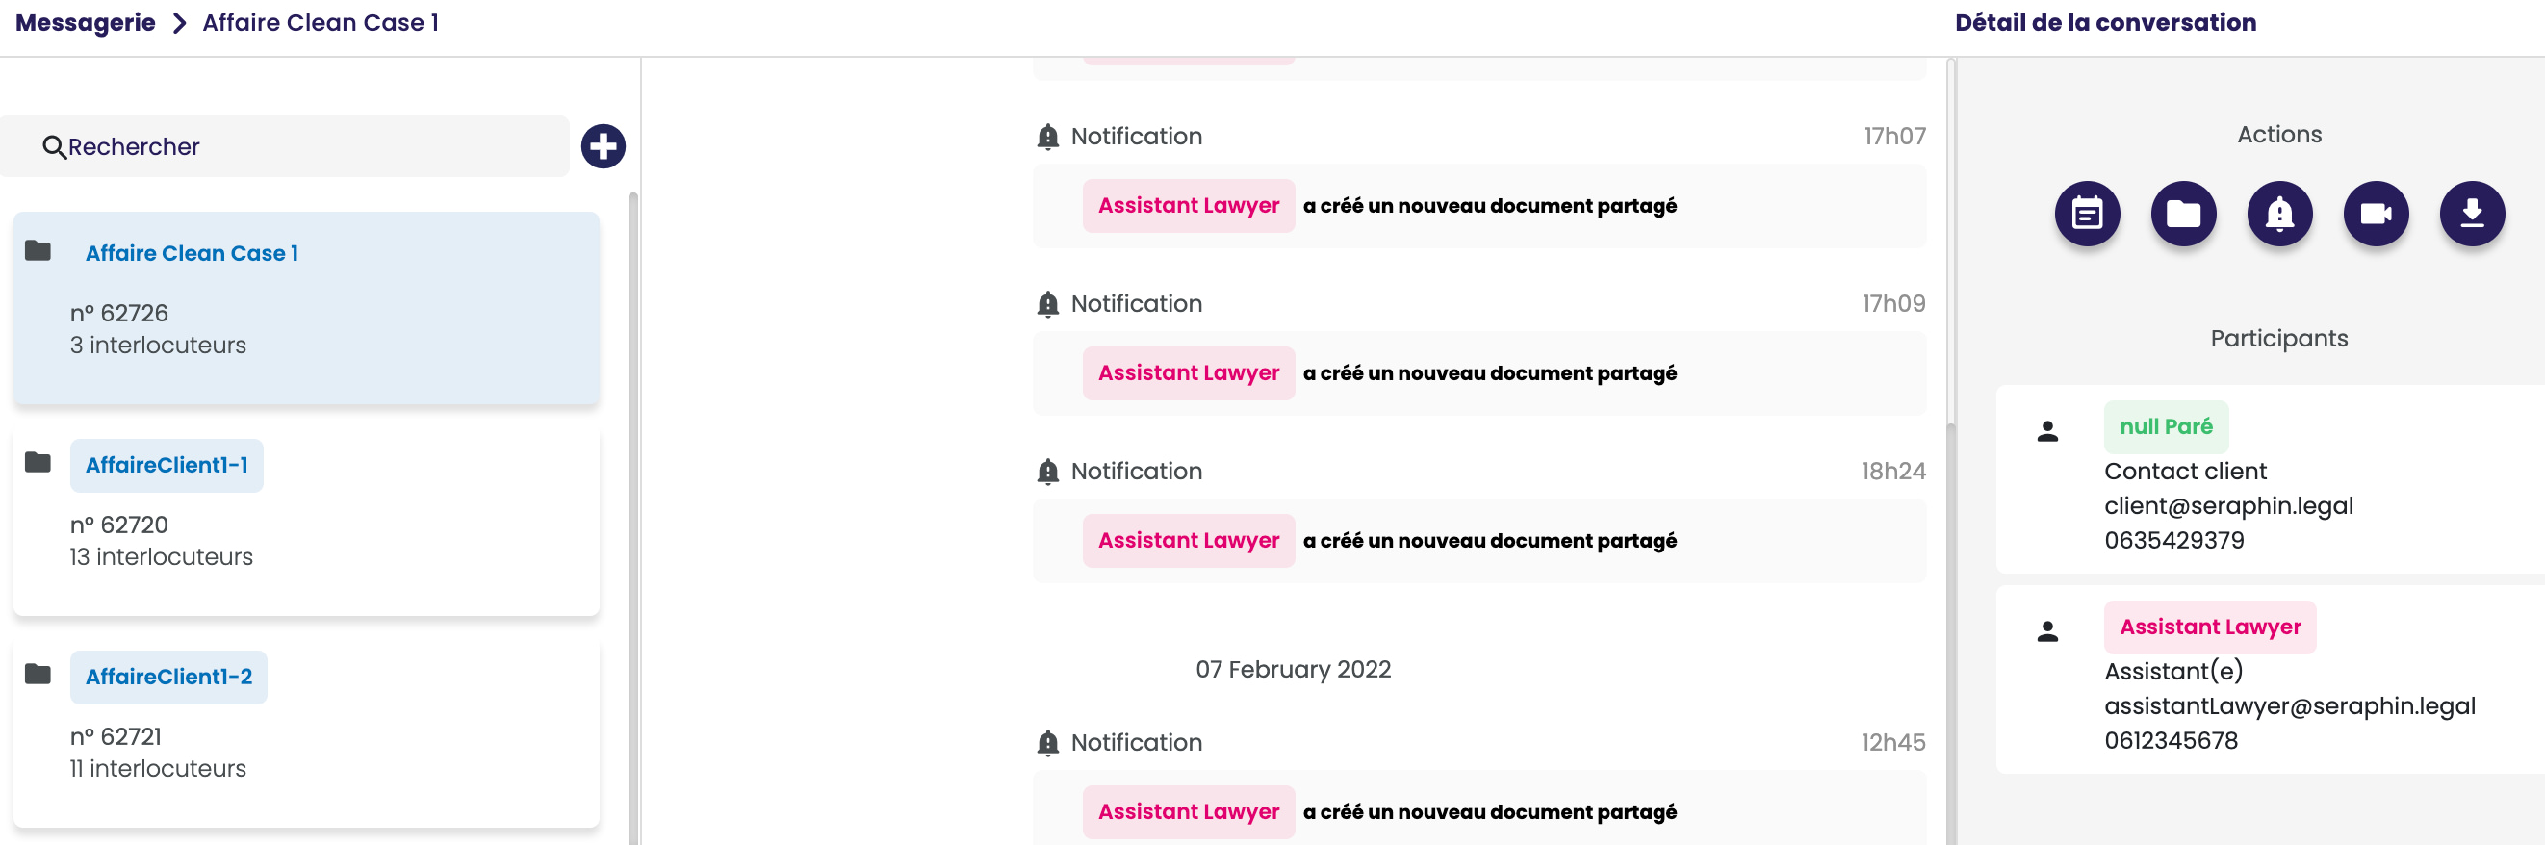Open the calendar event action icon
Image resolution: width=2545 pixels, height=845 pixels.
(2087, 214)
